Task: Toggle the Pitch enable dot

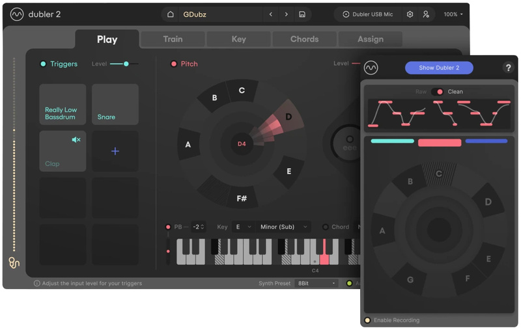Action: [x=174, y=64]
